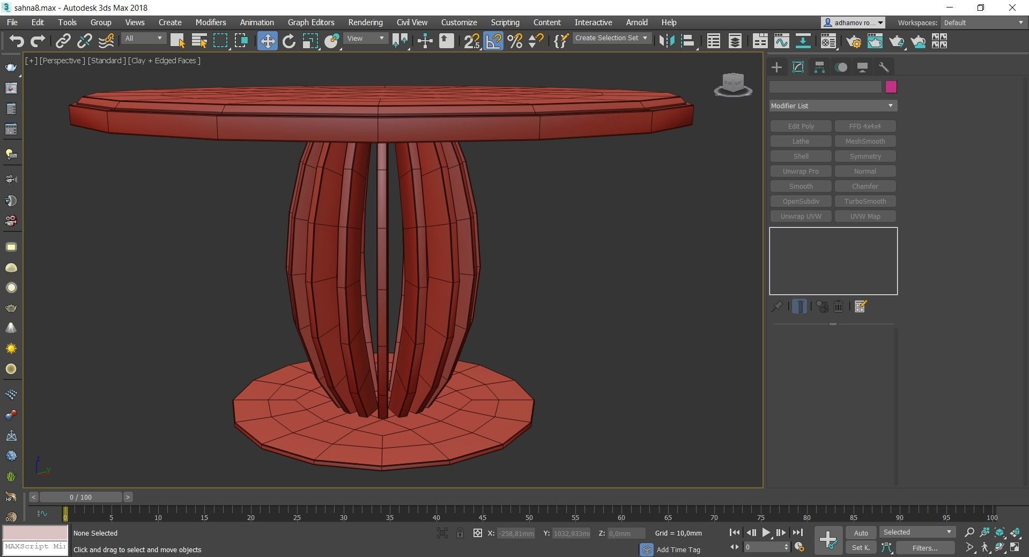
Task: Click Render Production teapot icon
Action: point(897,41)
